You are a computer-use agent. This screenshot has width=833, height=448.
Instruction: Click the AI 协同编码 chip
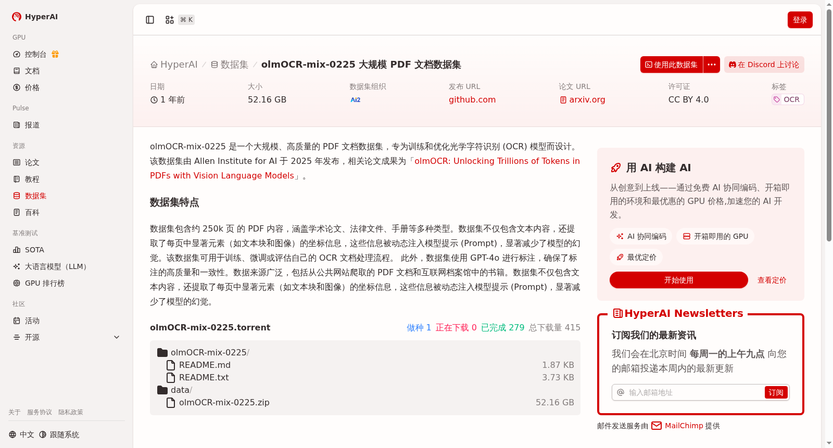click(x=641, y=236)
